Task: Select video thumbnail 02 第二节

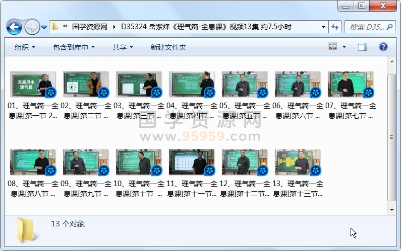Action: click(86, 85)
